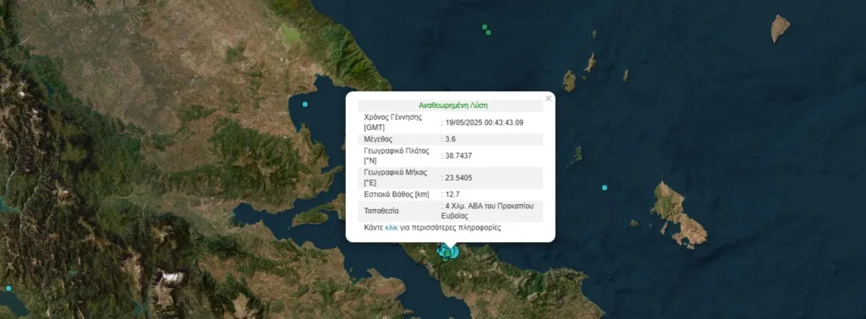Click the 'Γεωγραφικό Μήκος [°E]' label
Image resolution: width=866 pixels, height=319 pixels.
[x=396, y=177]
